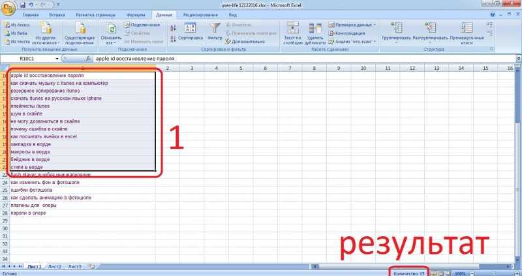Viewport: 522px width, 276px height.
Task: Sort A to Z ascending
Action: pos(173,28)
